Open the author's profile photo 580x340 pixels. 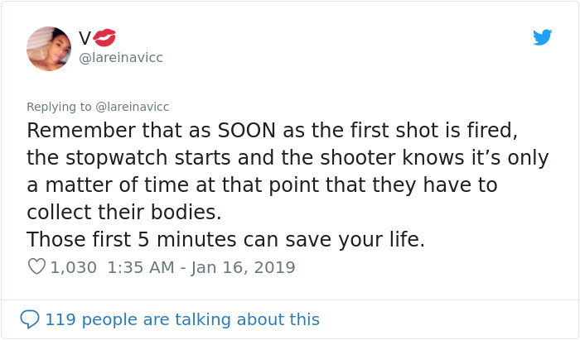pos(49,48)
